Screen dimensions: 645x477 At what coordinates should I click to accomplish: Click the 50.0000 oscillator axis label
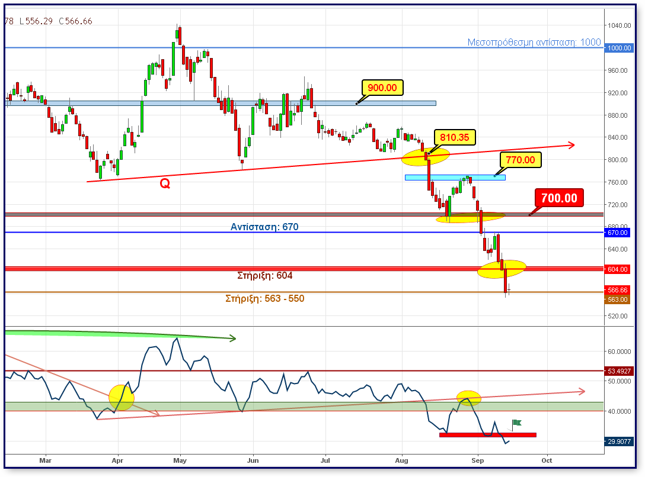(620, 381)
